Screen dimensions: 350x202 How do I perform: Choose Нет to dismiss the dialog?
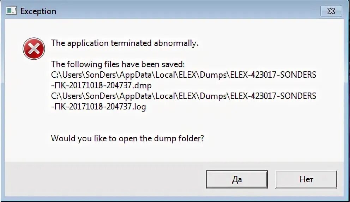pyautogui.click(x=306, y=179)
